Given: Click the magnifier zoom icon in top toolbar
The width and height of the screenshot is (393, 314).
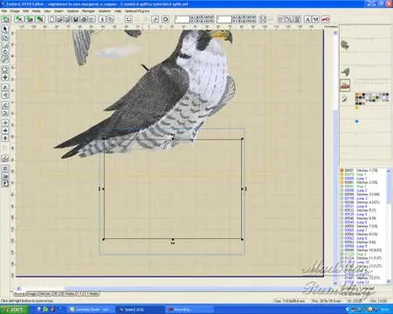Looking at the screenshot, I should pyautogui.click(x=155, y=19).
